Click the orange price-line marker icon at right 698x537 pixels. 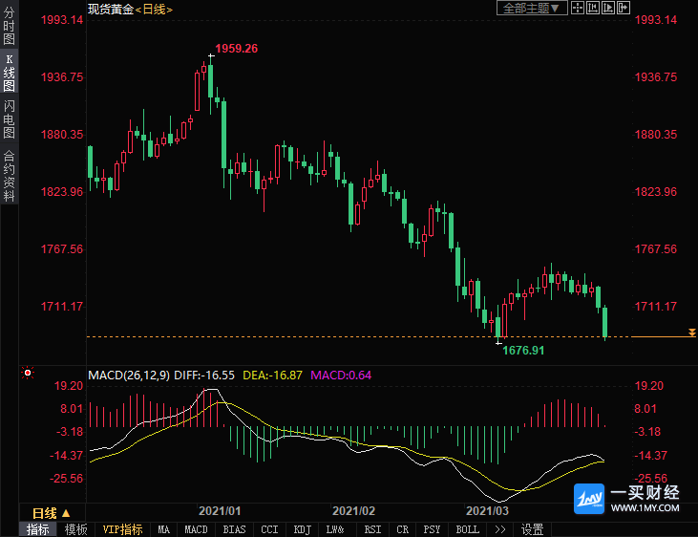(691, 333)
